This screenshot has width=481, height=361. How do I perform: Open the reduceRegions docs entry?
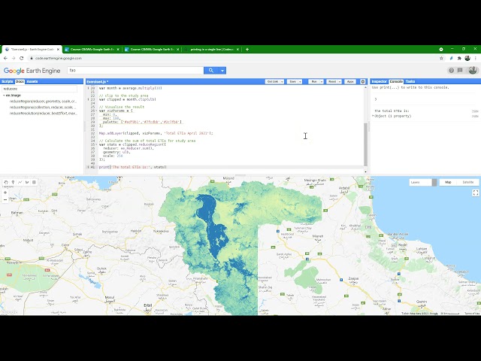point(43,108)
